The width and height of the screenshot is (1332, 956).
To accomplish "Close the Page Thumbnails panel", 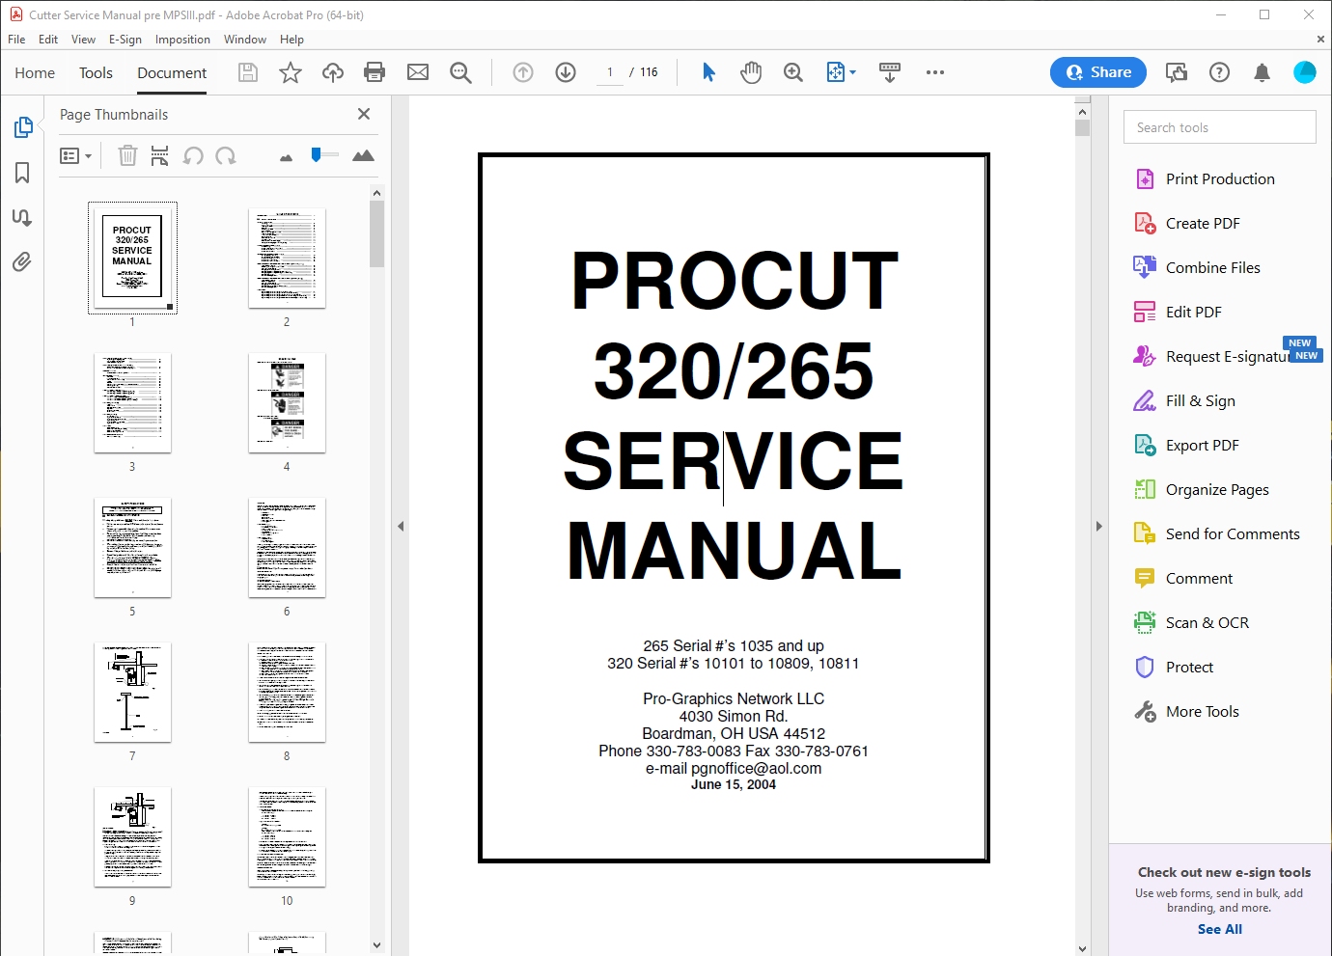I will pos(364,114).
